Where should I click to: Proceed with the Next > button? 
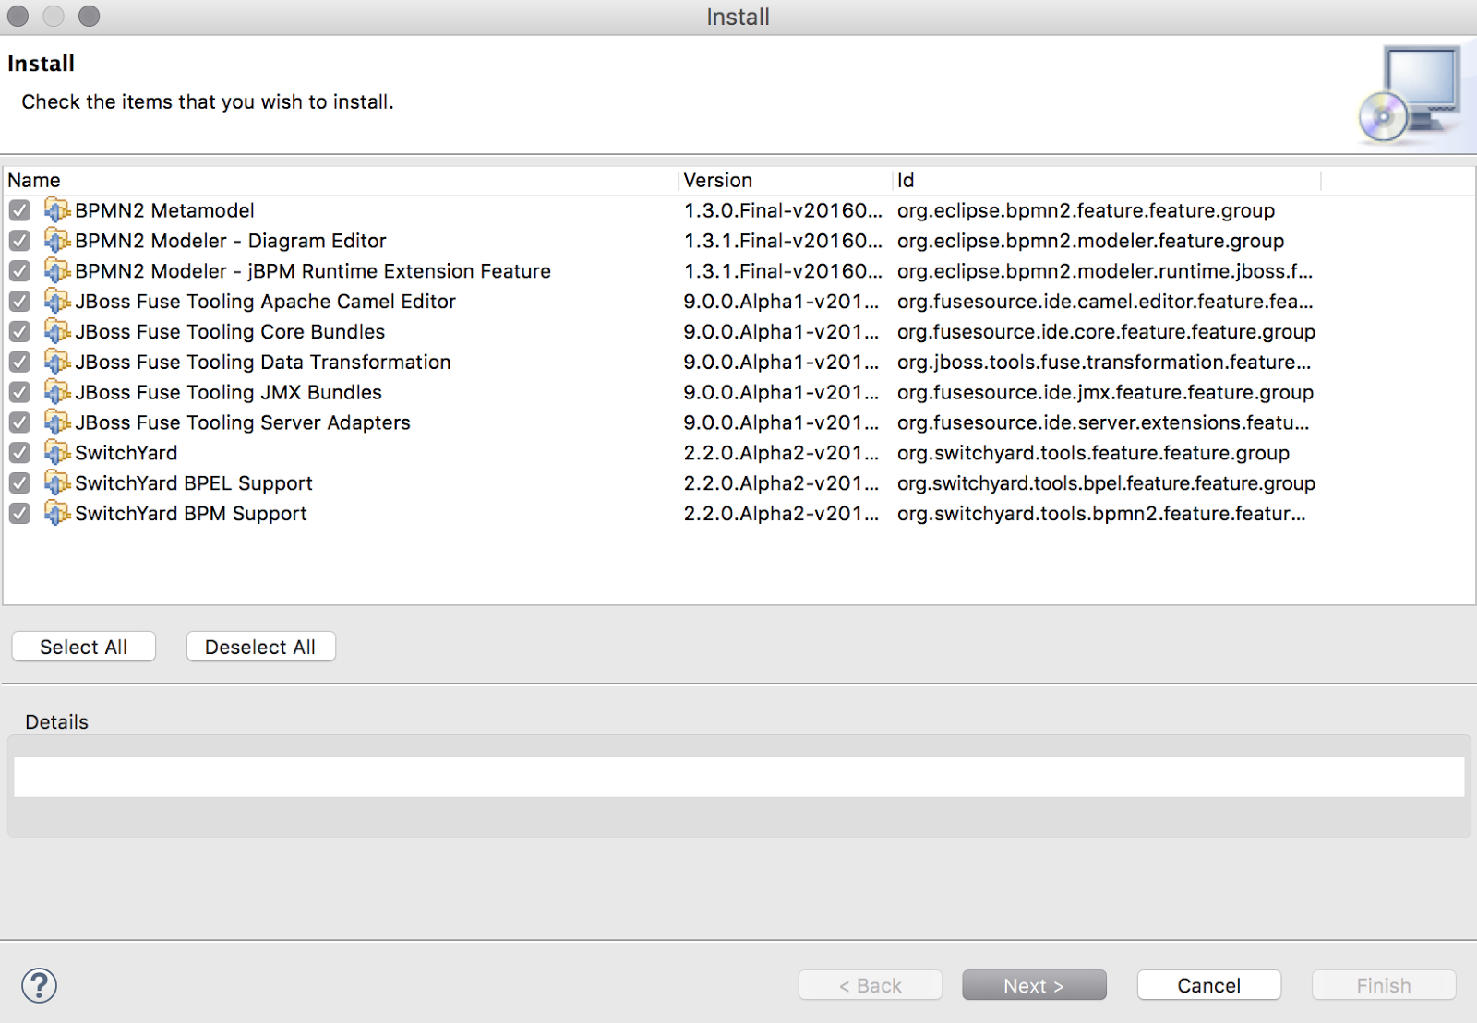[1034, 985]
